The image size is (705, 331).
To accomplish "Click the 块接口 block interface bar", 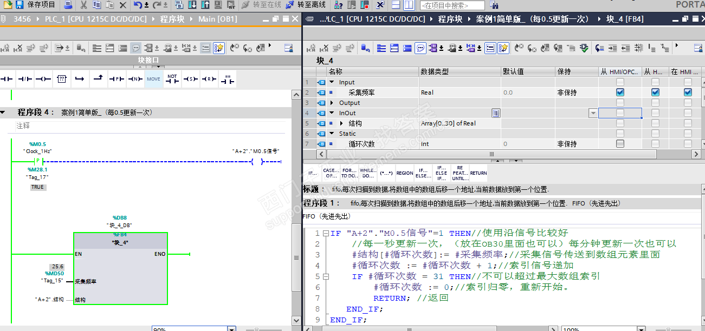I will 148,59.
